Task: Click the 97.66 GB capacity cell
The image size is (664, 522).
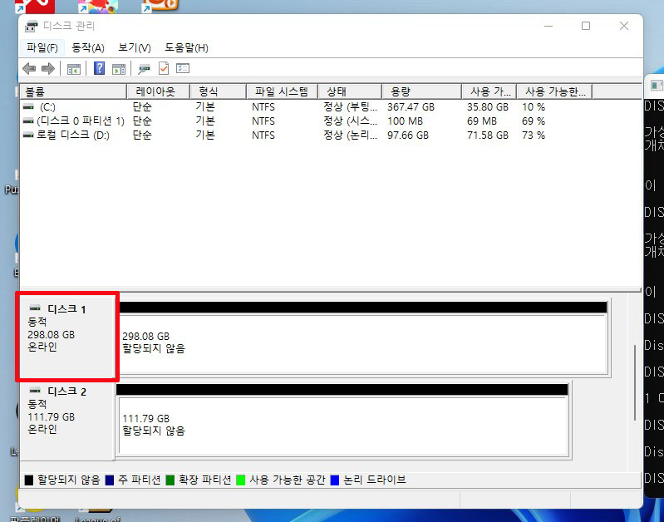Action: pyautogui.click(x=408, y=135)
